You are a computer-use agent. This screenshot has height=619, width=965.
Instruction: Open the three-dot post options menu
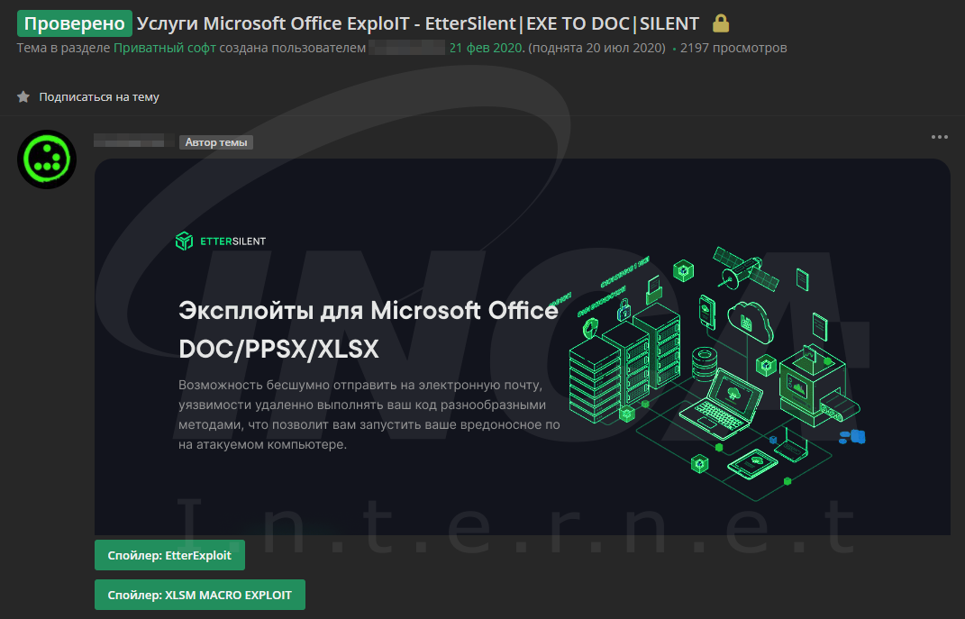click(x=939, y=137)
